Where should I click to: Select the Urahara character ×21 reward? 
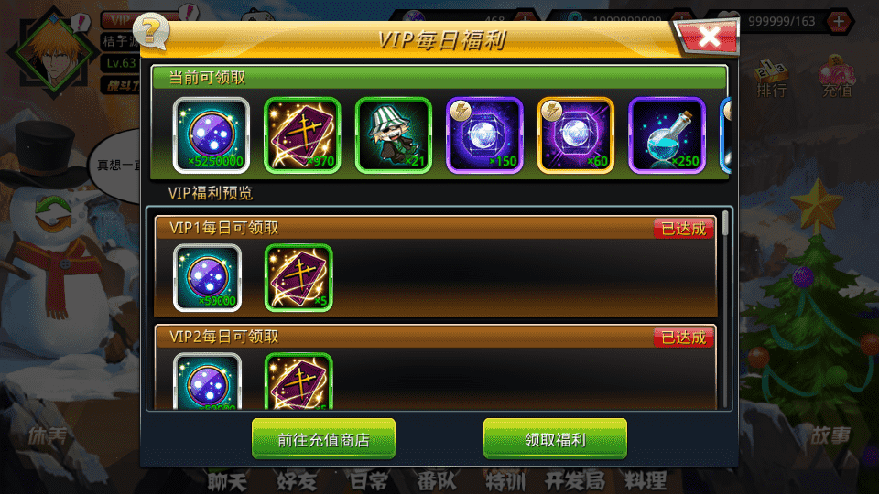(x=394, y=135)
